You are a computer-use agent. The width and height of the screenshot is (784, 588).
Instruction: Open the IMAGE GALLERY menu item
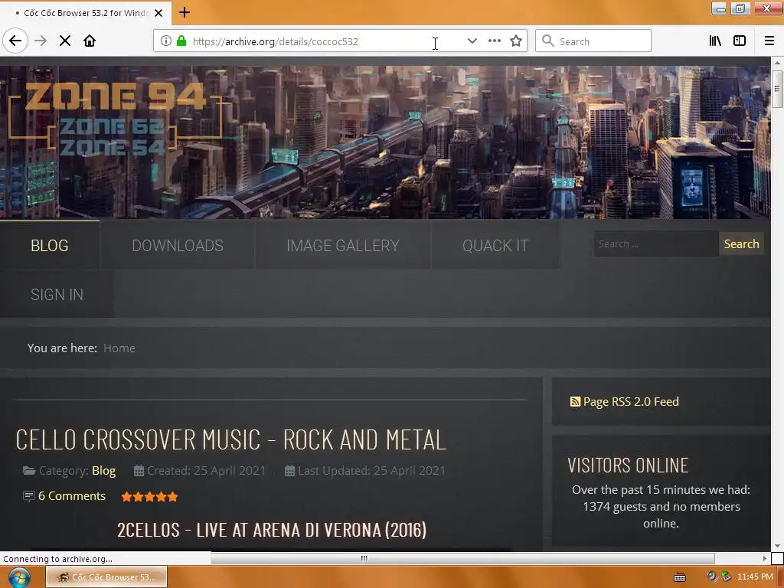coord(343,246)
